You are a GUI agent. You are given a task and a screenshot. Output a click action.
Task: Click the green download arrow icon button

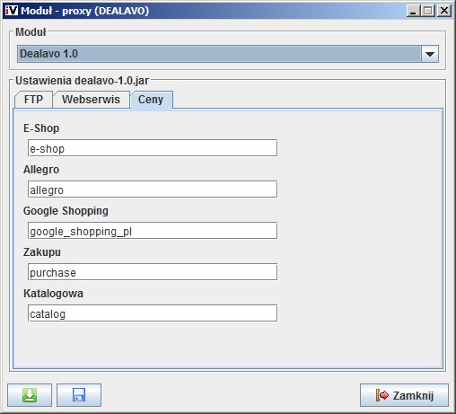30,395
